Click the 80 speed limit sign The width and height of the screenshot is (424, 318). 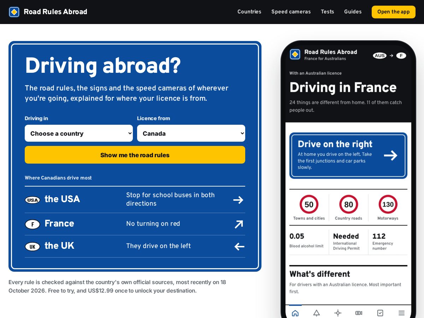tap(349, 204)
